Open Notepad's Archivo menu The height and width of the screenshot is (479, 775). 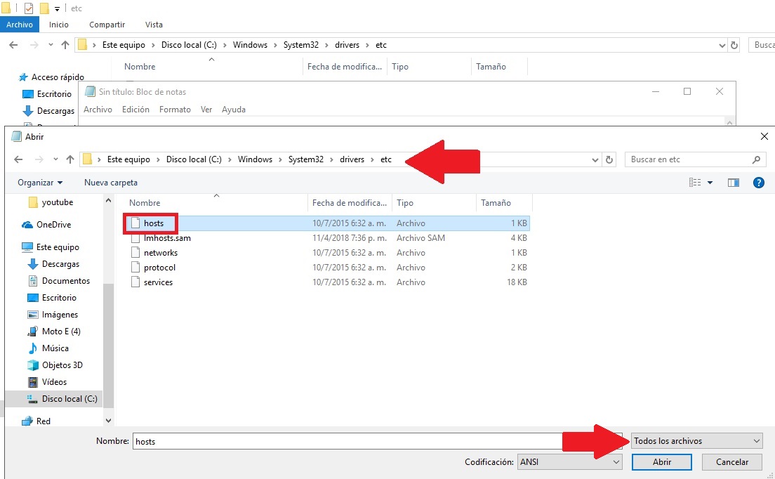pyautogui.click(x=98, y=110)
